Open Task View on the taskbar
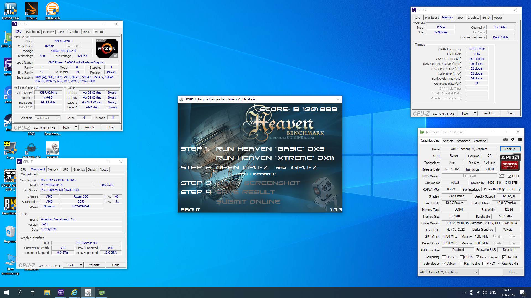Viewport: 531px width, 298px height. [x=33, y=292]
